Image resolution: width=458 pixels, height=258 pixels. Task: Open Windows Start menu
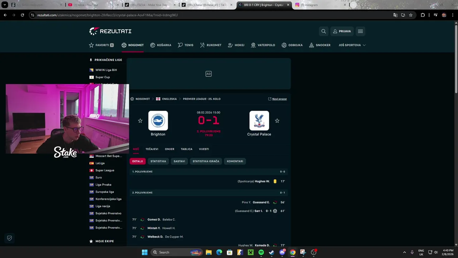click(144, 252)
